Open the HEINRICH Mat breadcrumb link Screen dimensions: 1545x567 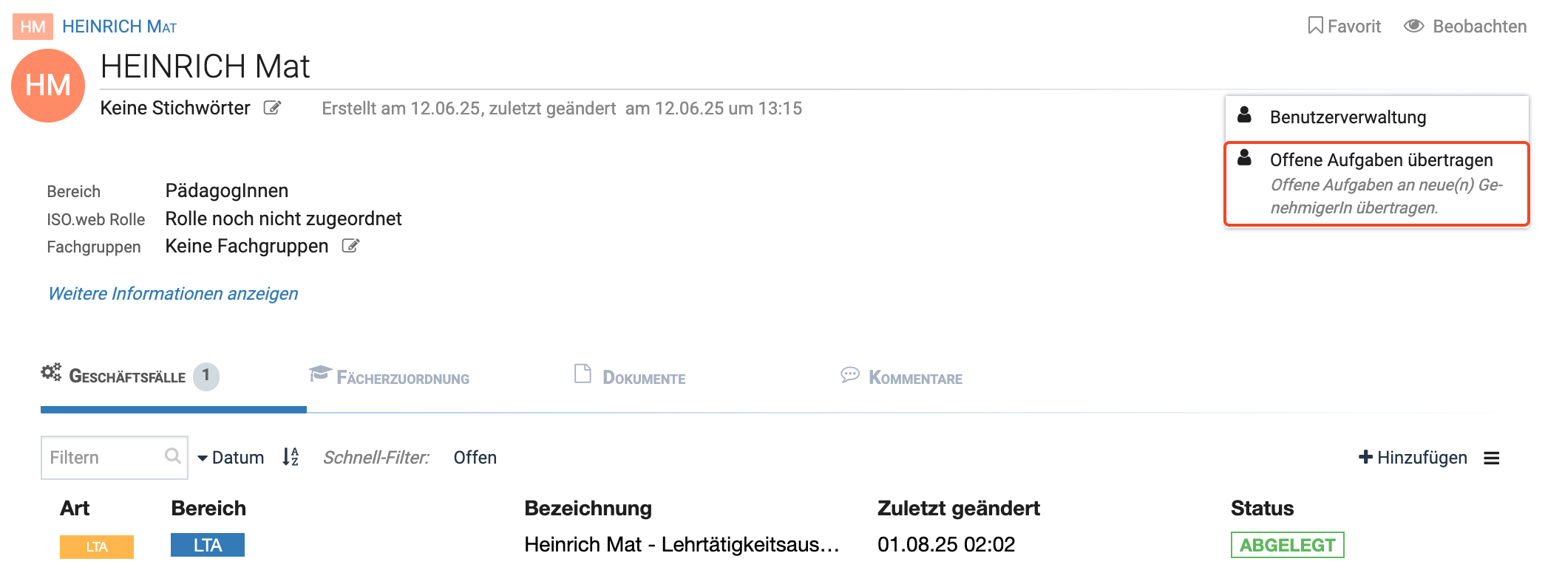point(119,27)
